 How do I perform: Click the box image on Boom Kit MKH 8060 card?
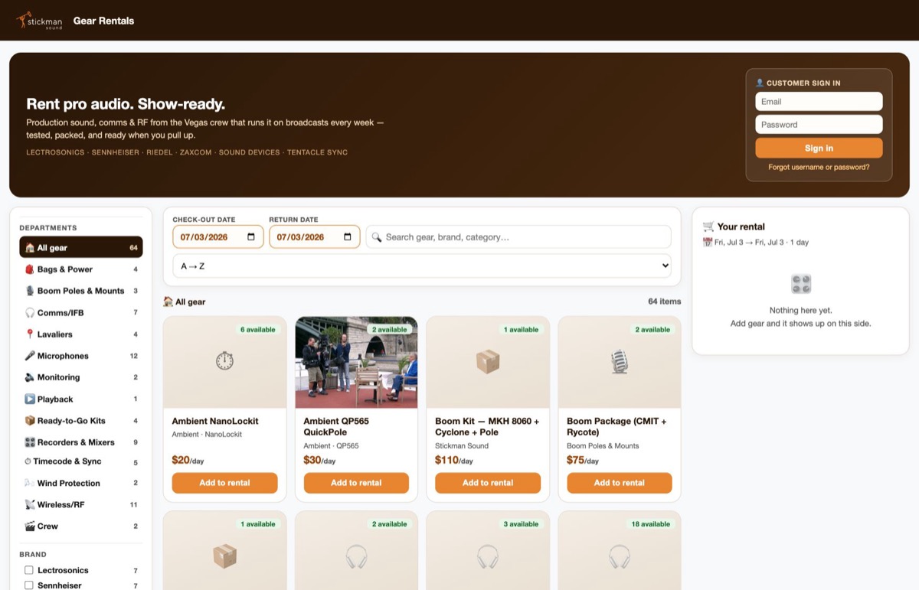pos(488,361)
